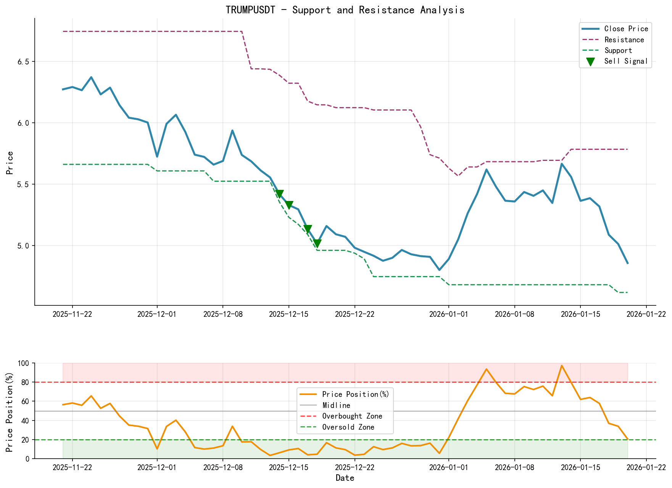
Task: Click the blue Close Price line sample in legend
Action: [591, 29]
